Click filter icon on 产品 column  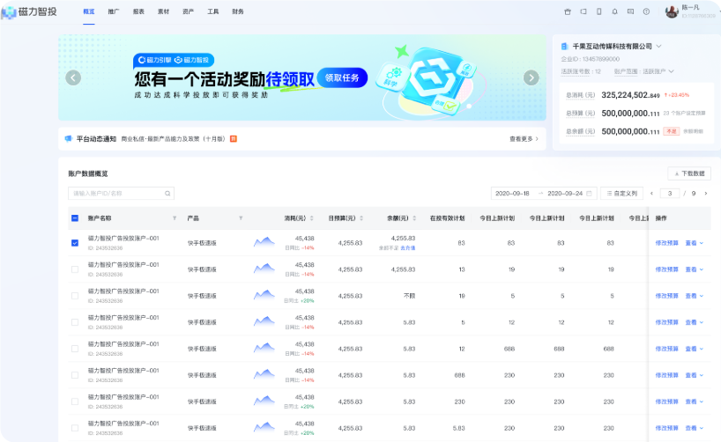click(x=241, y=218)
